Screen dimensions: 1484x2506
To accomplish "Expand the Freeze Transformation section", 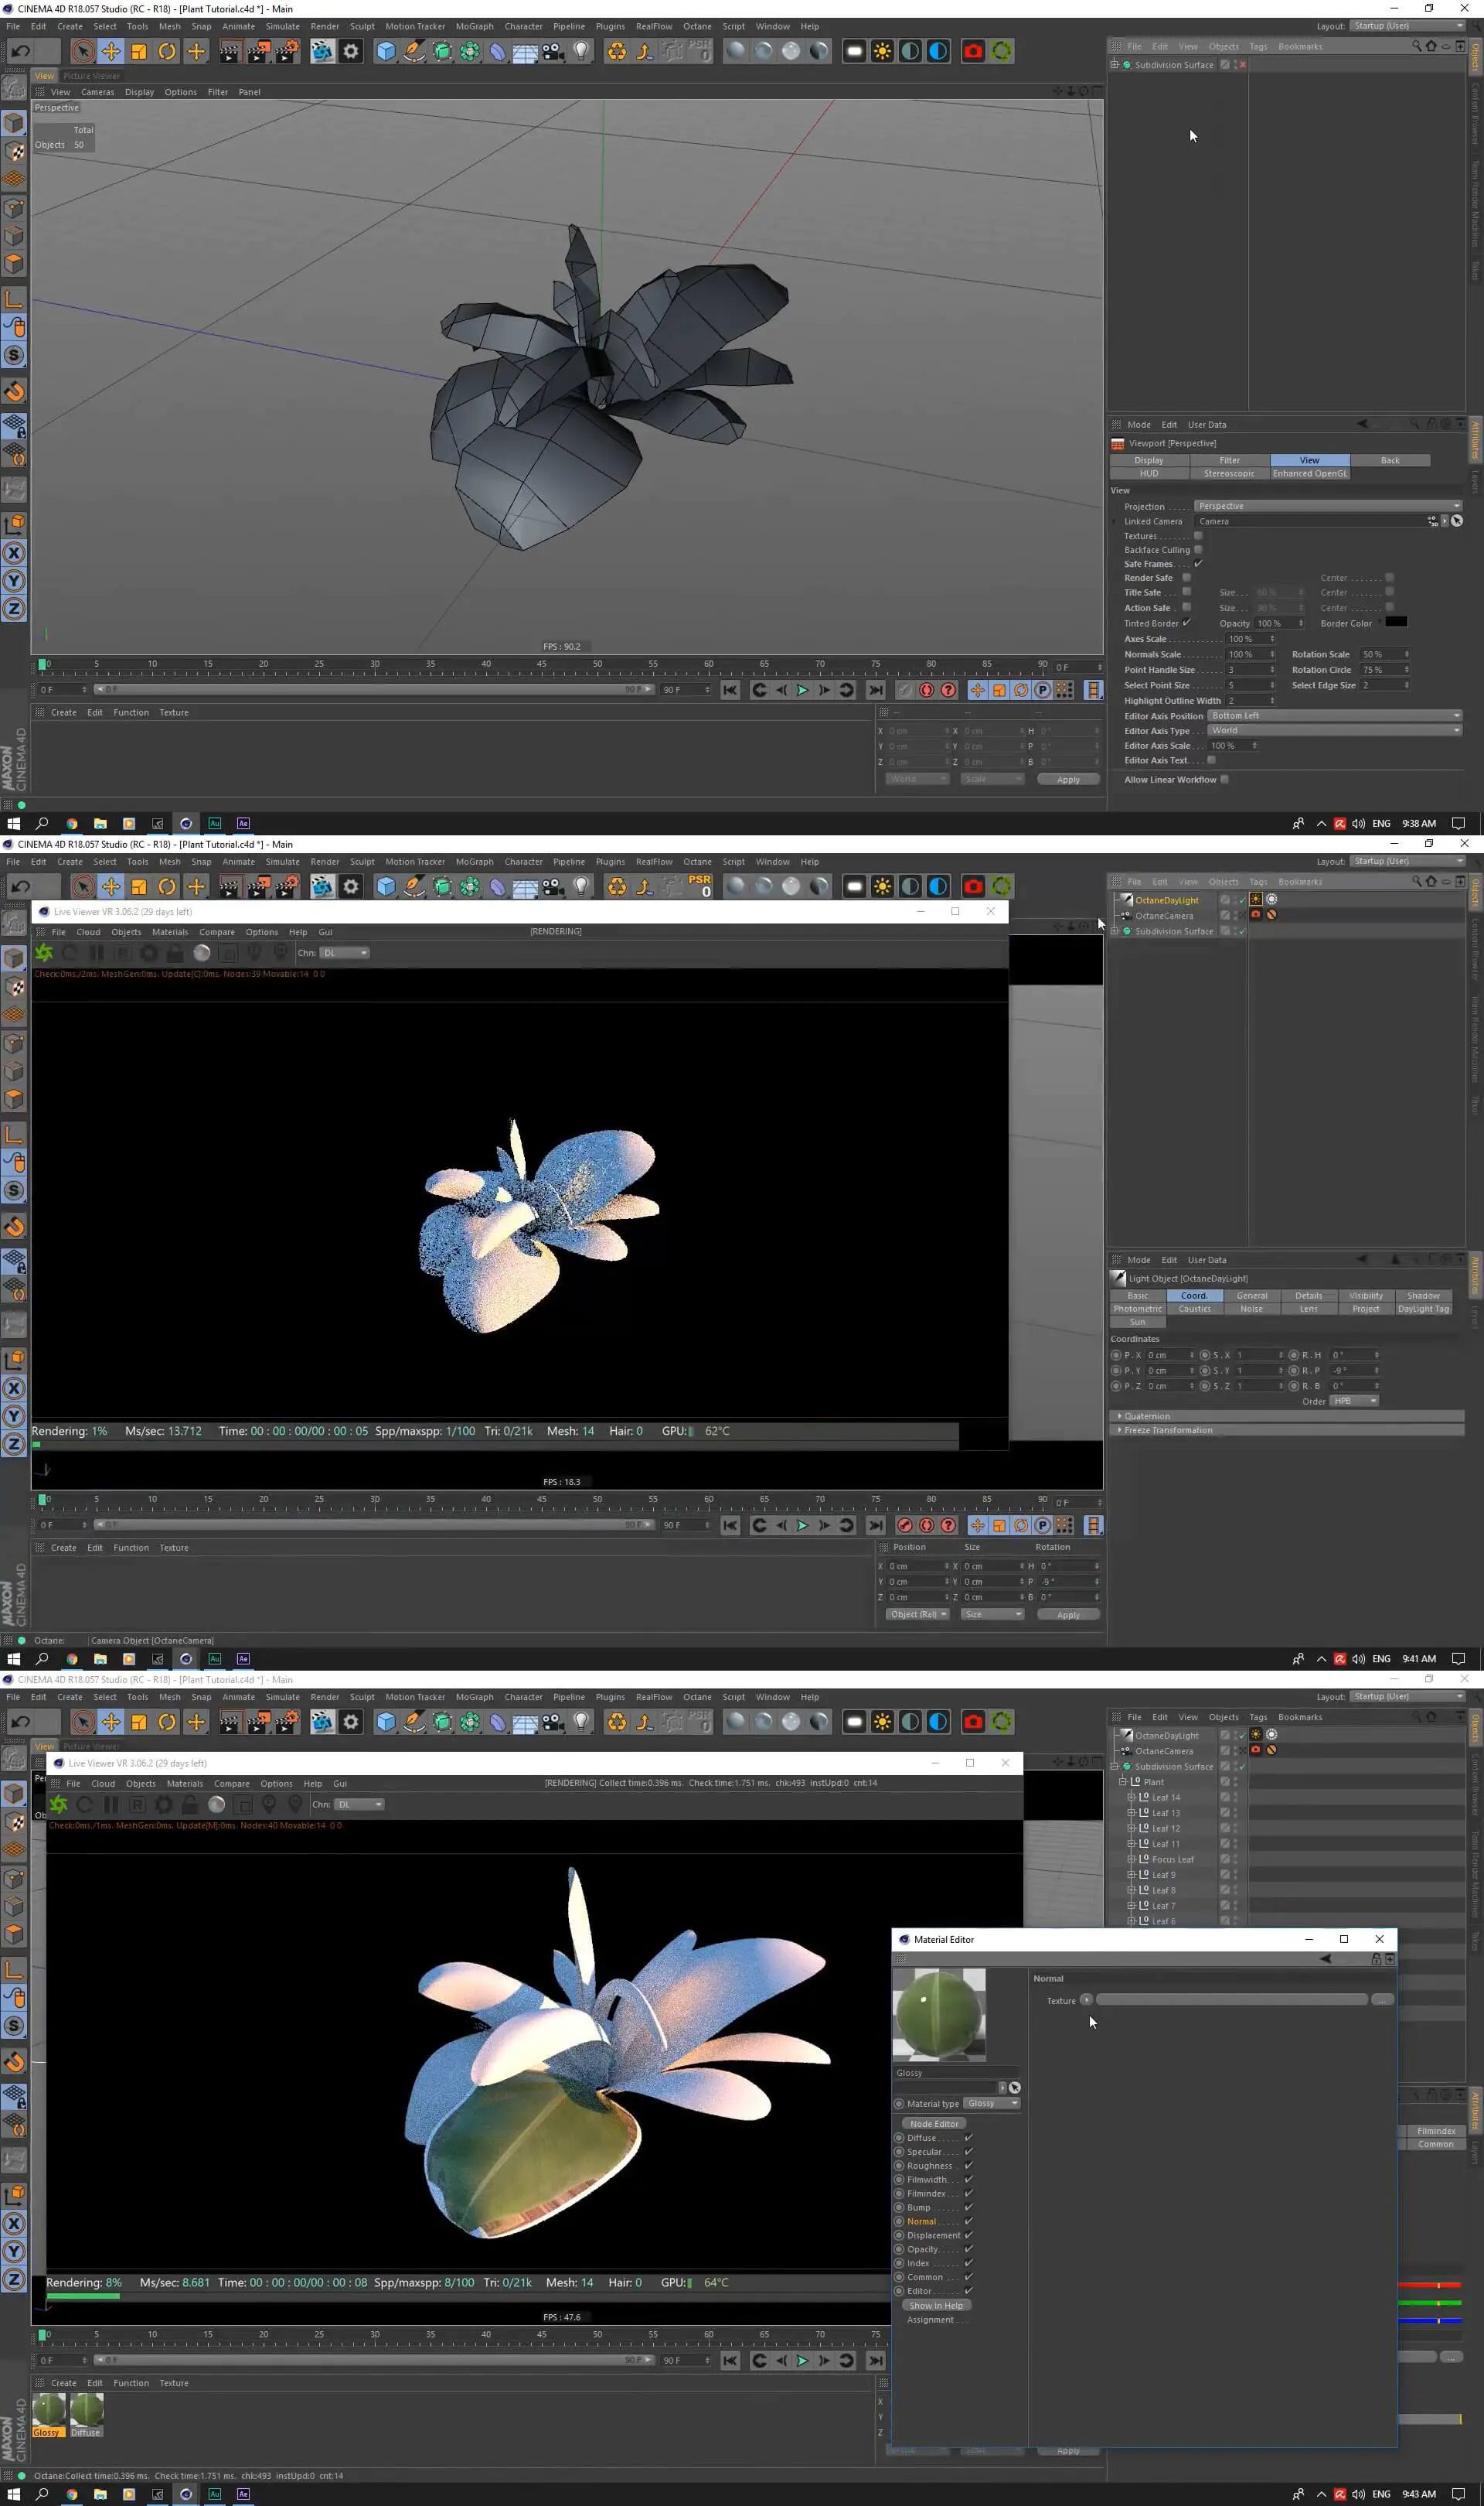I will [1287, 1429].
